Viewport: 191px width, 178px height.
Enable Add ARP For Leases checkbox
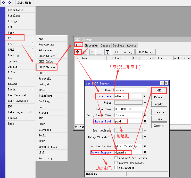(116, 158)
